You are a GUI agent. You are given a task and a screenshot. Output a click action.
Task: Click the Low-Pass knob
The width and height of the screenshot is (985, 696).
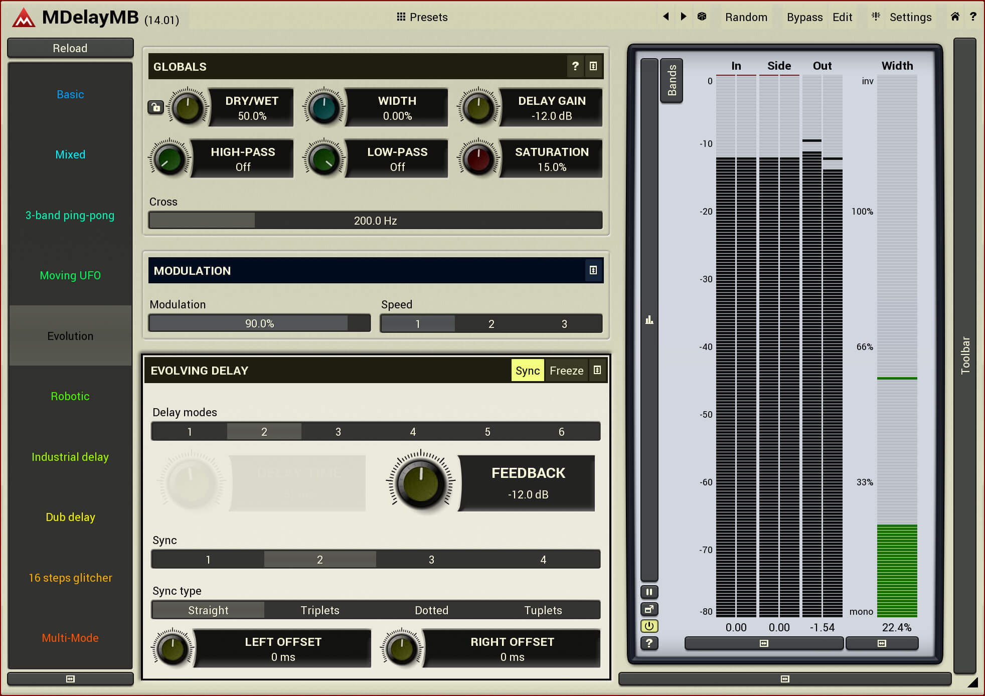pyautogui.click(x=324, y=158)
